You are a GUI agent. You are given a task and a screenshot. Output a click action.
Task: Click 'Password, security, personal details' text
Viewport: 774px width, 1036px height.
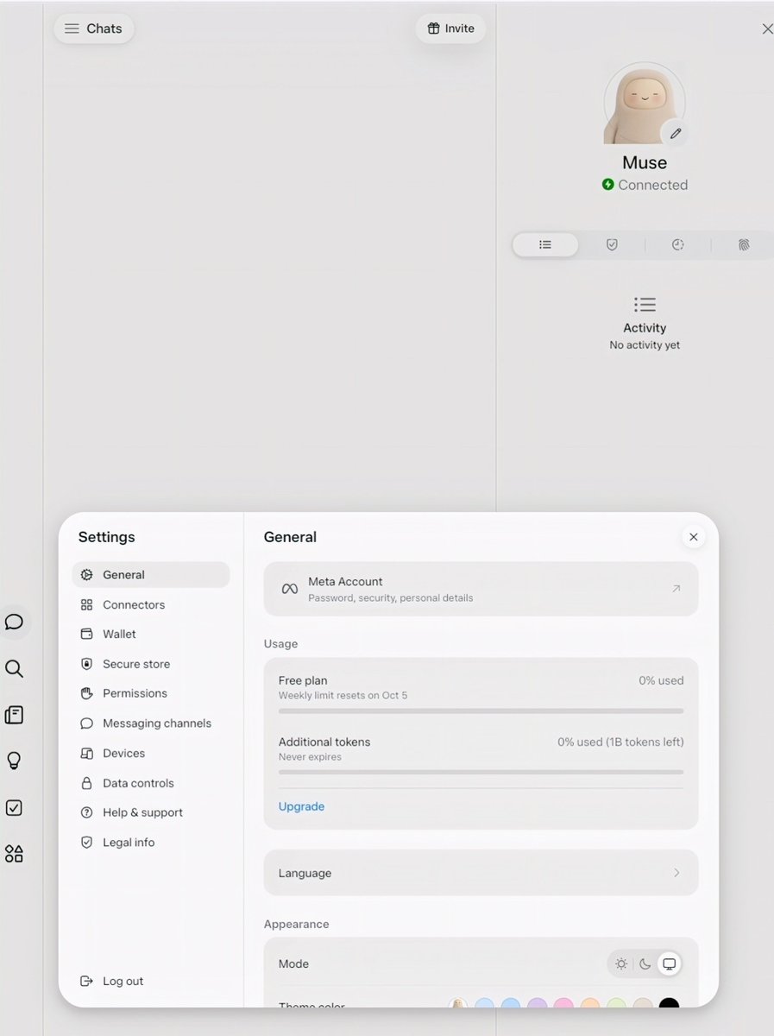pos(391,597)
